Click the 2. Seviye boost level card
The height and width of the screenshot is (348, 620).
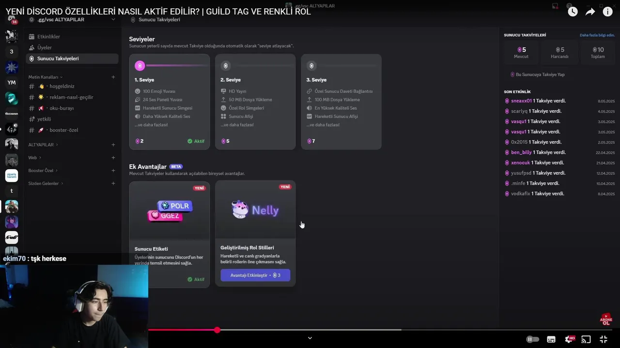255,102
